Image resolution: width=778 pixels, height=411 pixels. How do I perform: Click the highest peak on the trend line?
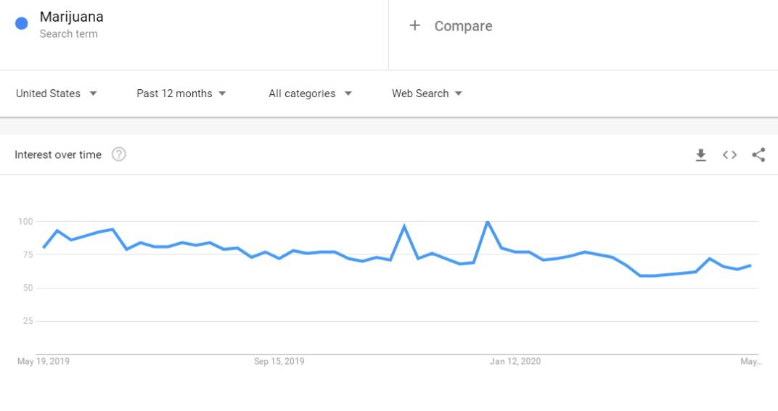(488, 222)
